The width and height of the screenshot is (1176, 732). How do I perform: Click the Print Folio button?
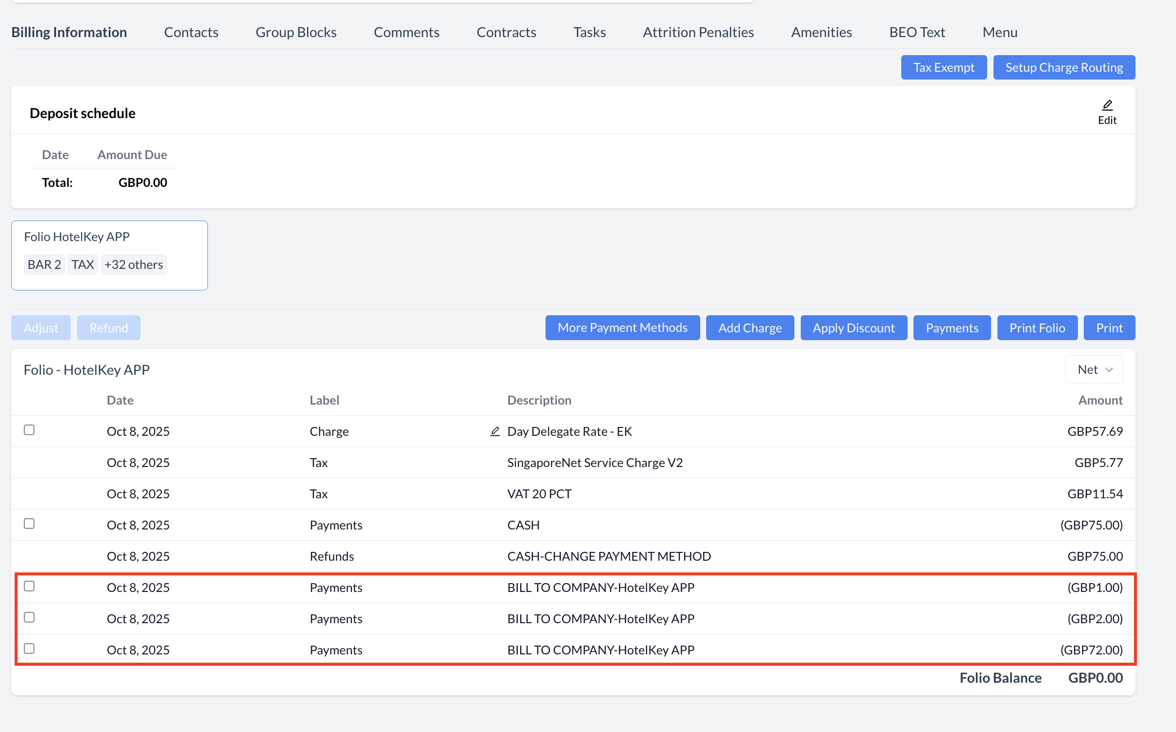tap(1037, 328)
